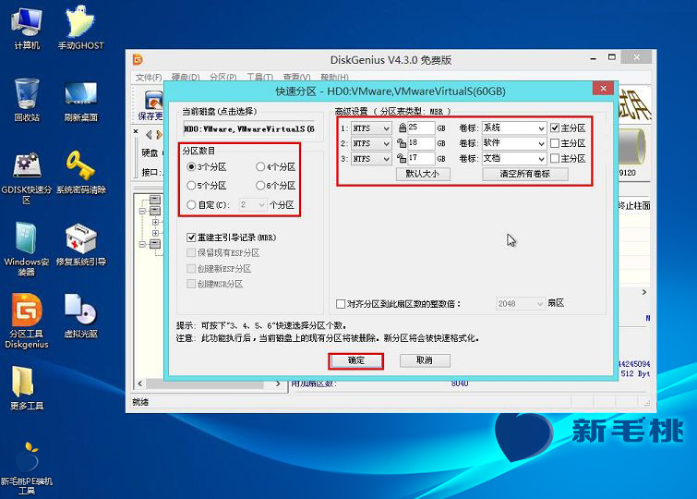Viewport: 697px width, 499px height.
Task: Click scroll right arrow of tree panel
Action: (x=278, y=383)
